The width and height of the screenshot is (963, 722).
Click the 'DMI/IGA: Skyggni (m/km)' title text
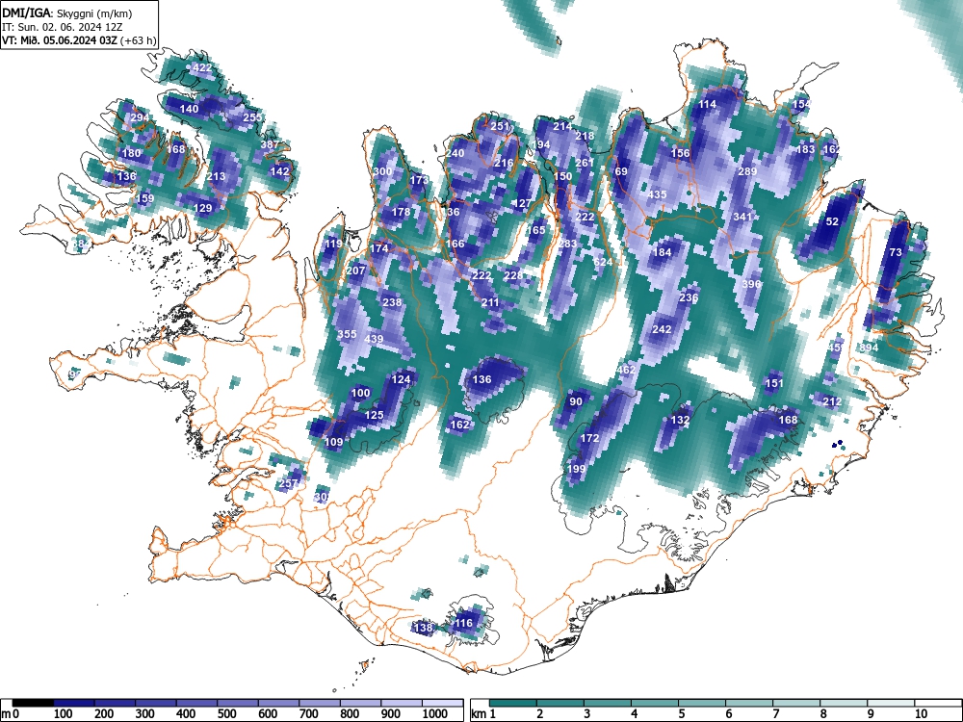click(x=67, y=13)
